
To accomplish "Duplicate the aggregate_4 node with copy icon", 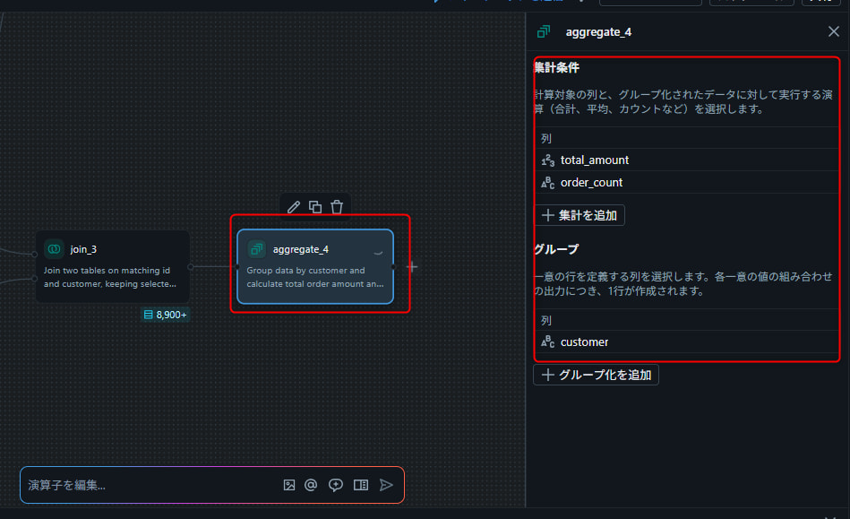I will tap(315, 207).
